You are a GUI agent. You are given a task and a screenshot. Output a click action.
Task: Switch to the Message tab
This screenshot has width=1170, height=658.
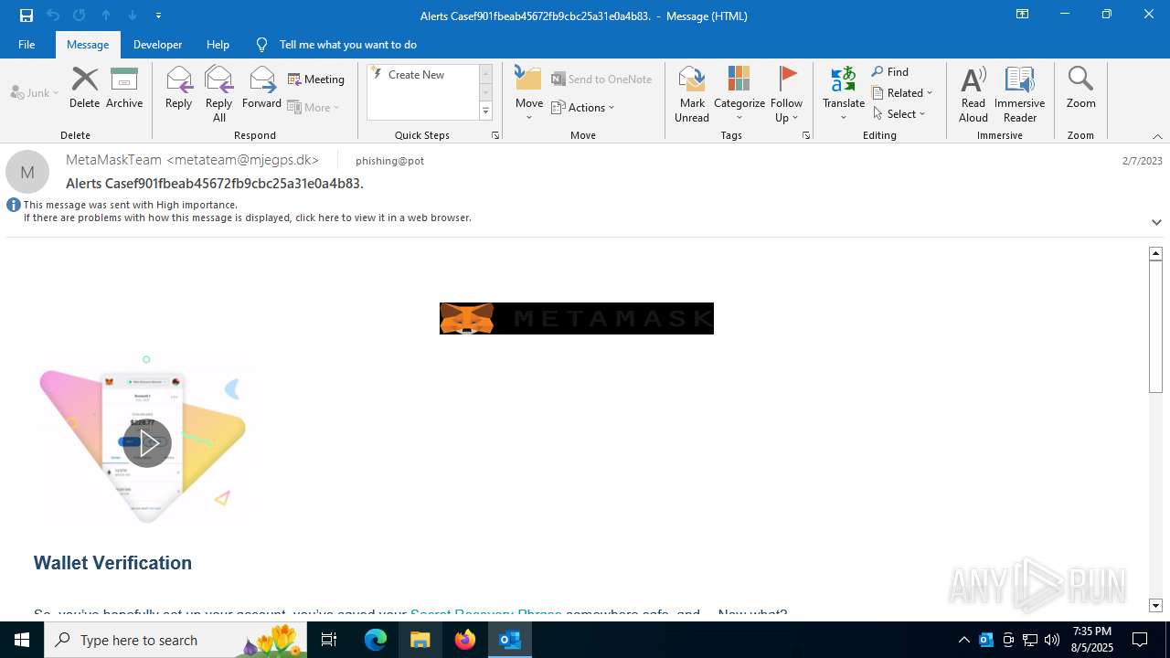click(x=88, y=44)
